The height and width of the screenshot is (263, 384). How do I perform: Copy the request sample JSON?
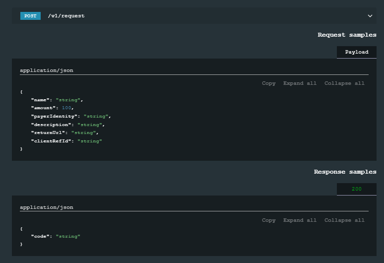(269, 83)
